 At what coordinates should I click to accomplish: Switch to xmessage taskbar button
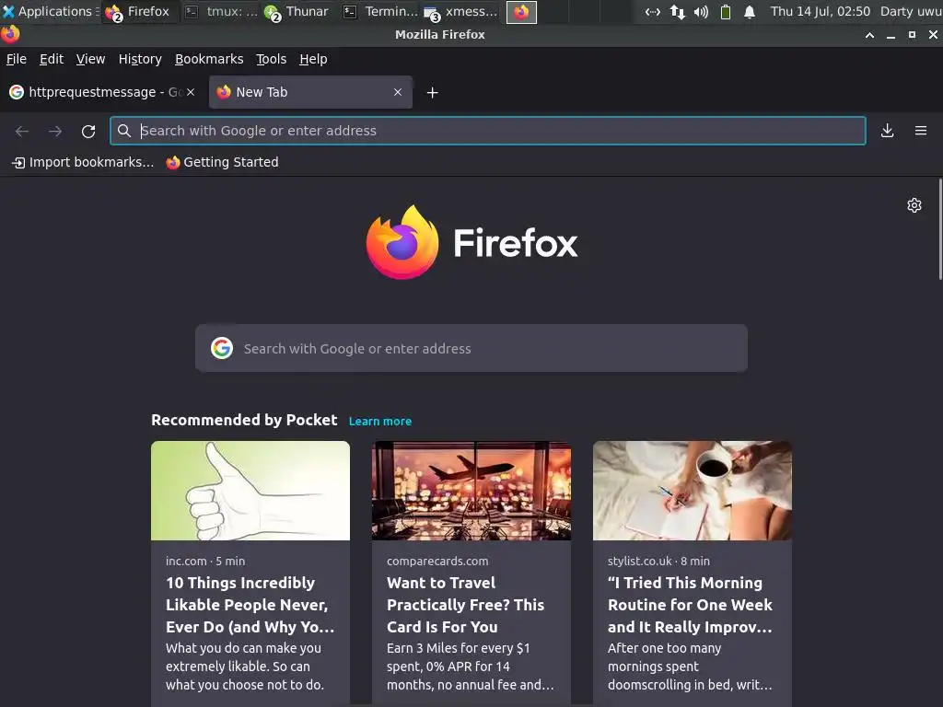point(462,11)
